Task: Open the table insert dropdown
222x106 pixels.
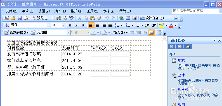Action: [120, 33]
